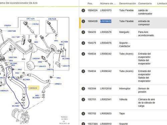This screenshot has height=125, width=167.
Task: Click 19E762A label in diagram
Action: [30, 19]
